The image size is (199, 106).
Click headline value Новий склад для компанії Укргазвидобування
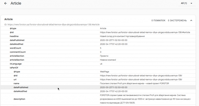pos(122,36)
